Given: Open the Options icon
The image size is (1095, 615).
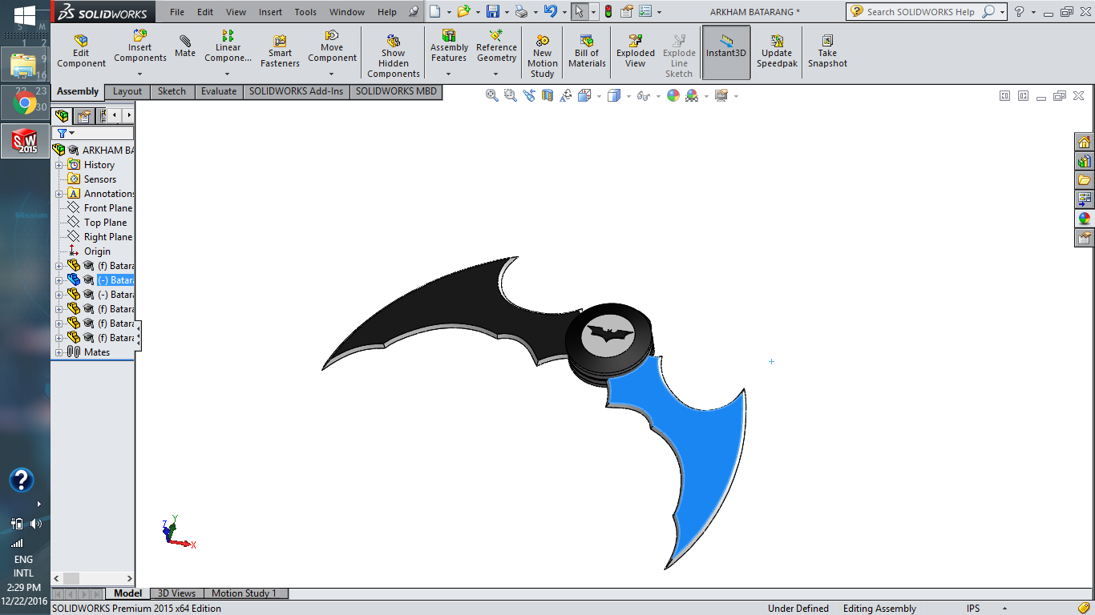Looking at the screenshot, I should (x=645, y=11).
